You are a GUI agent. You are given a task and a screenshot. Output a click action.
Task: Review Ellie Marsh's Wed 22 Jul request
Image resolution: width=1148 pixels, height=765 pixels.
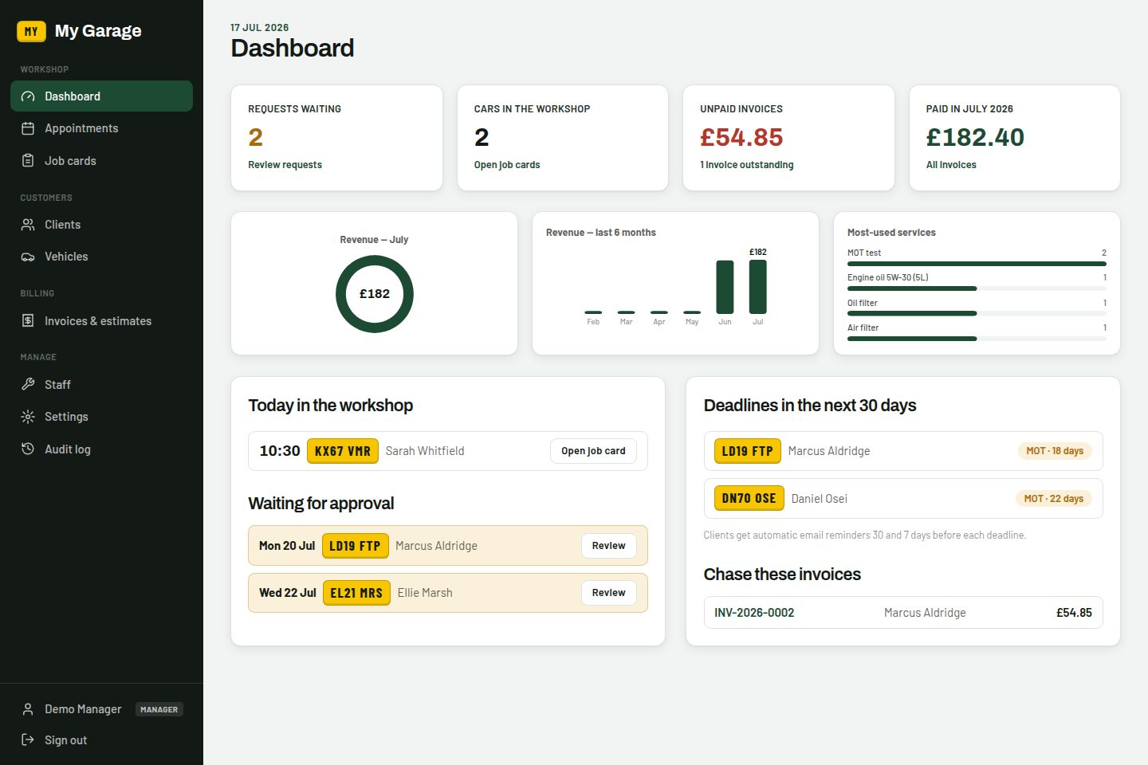click(608, 593)
